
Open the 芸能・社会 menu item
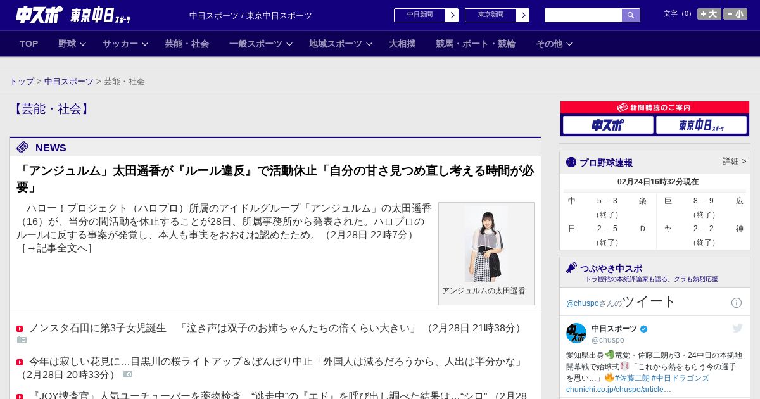[x=187, y=44]
